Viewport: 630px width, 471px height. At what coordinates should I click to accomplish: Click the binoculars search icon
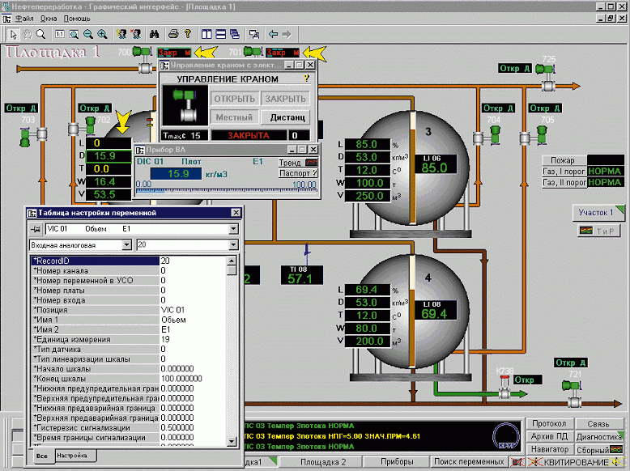click(153, 34)
